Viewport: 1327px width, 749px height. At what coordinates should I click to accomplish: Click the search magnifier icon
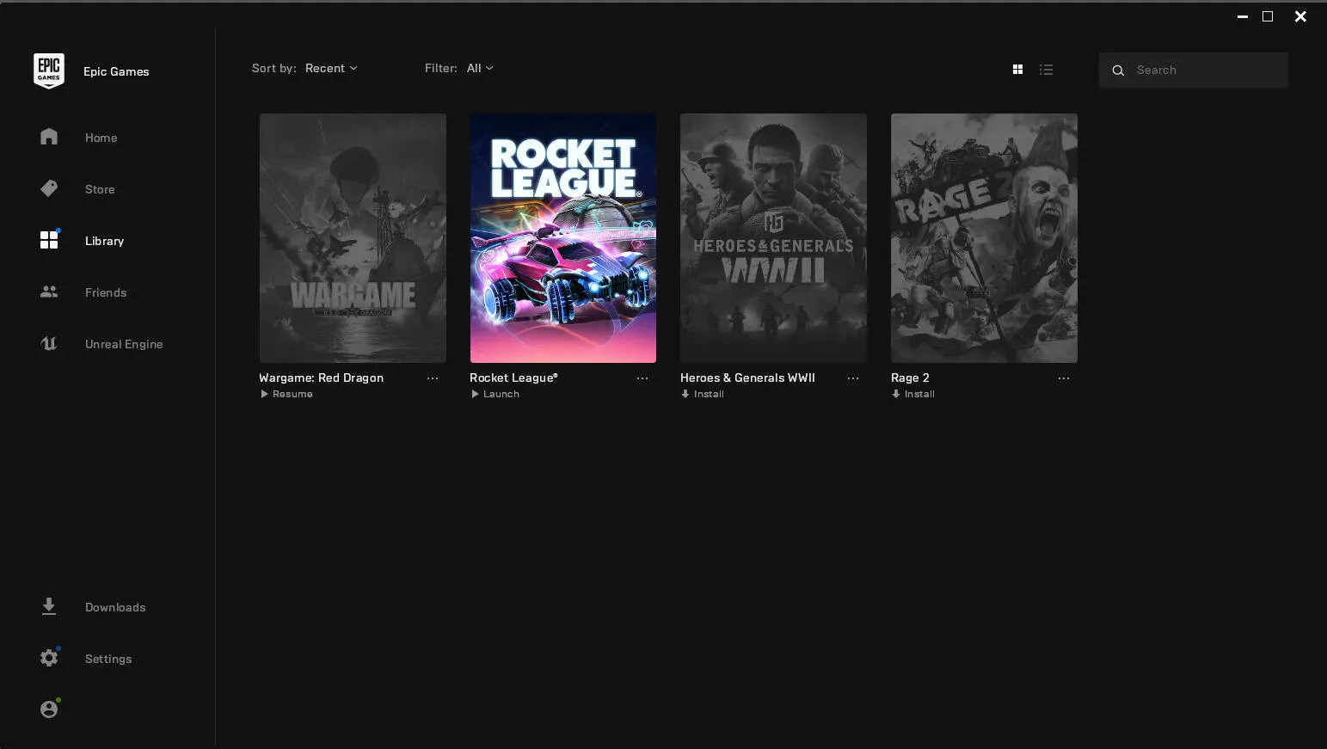pyautogui.click(x=1118, y=71)
